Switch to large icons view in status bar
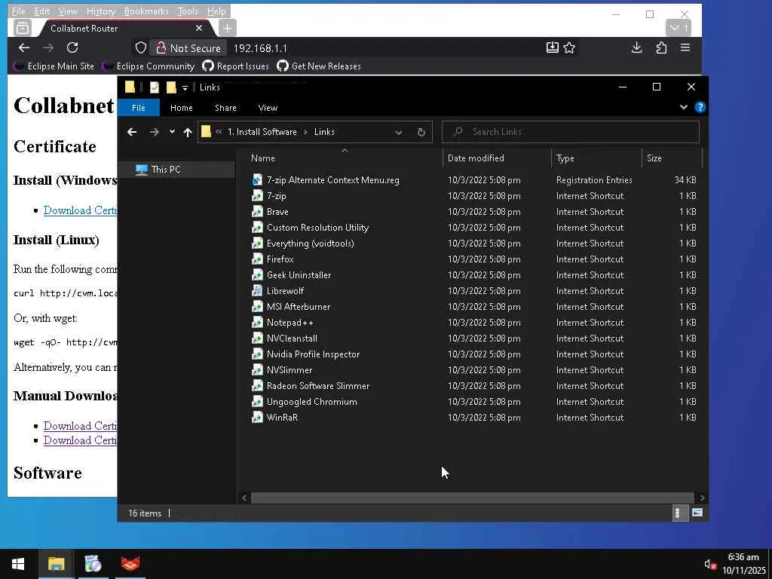This screenshot has width=772, height=579. click(x=697, y=513)
